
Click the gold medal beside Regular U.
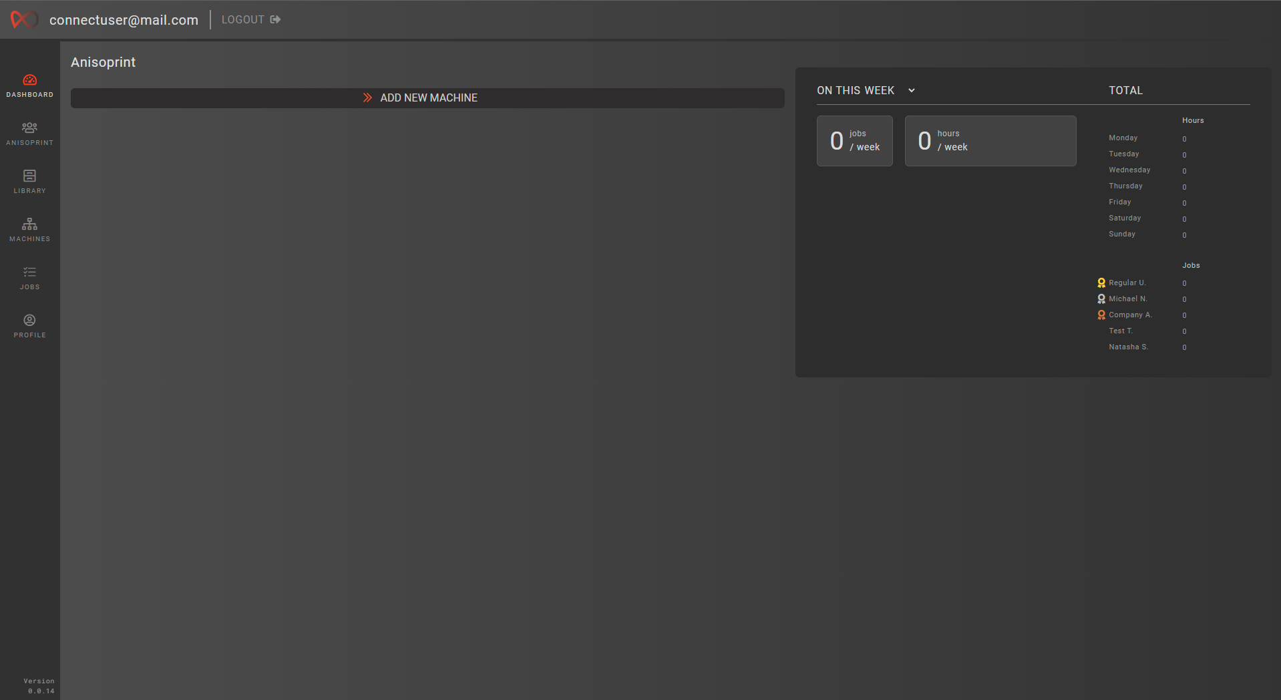(1101, 283)
